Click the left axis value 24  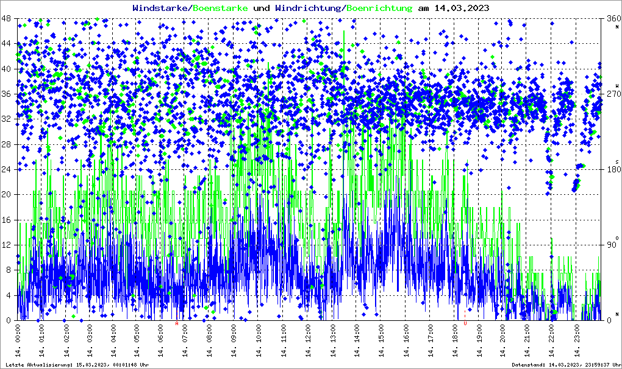6,169
